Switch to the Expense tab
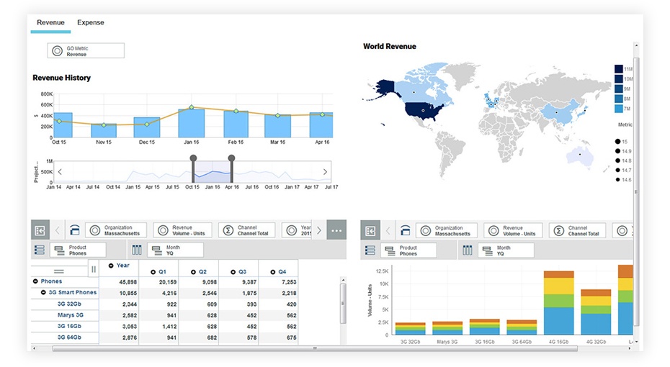This screenshot has height=367, width=670. click(x=91, y=23)
